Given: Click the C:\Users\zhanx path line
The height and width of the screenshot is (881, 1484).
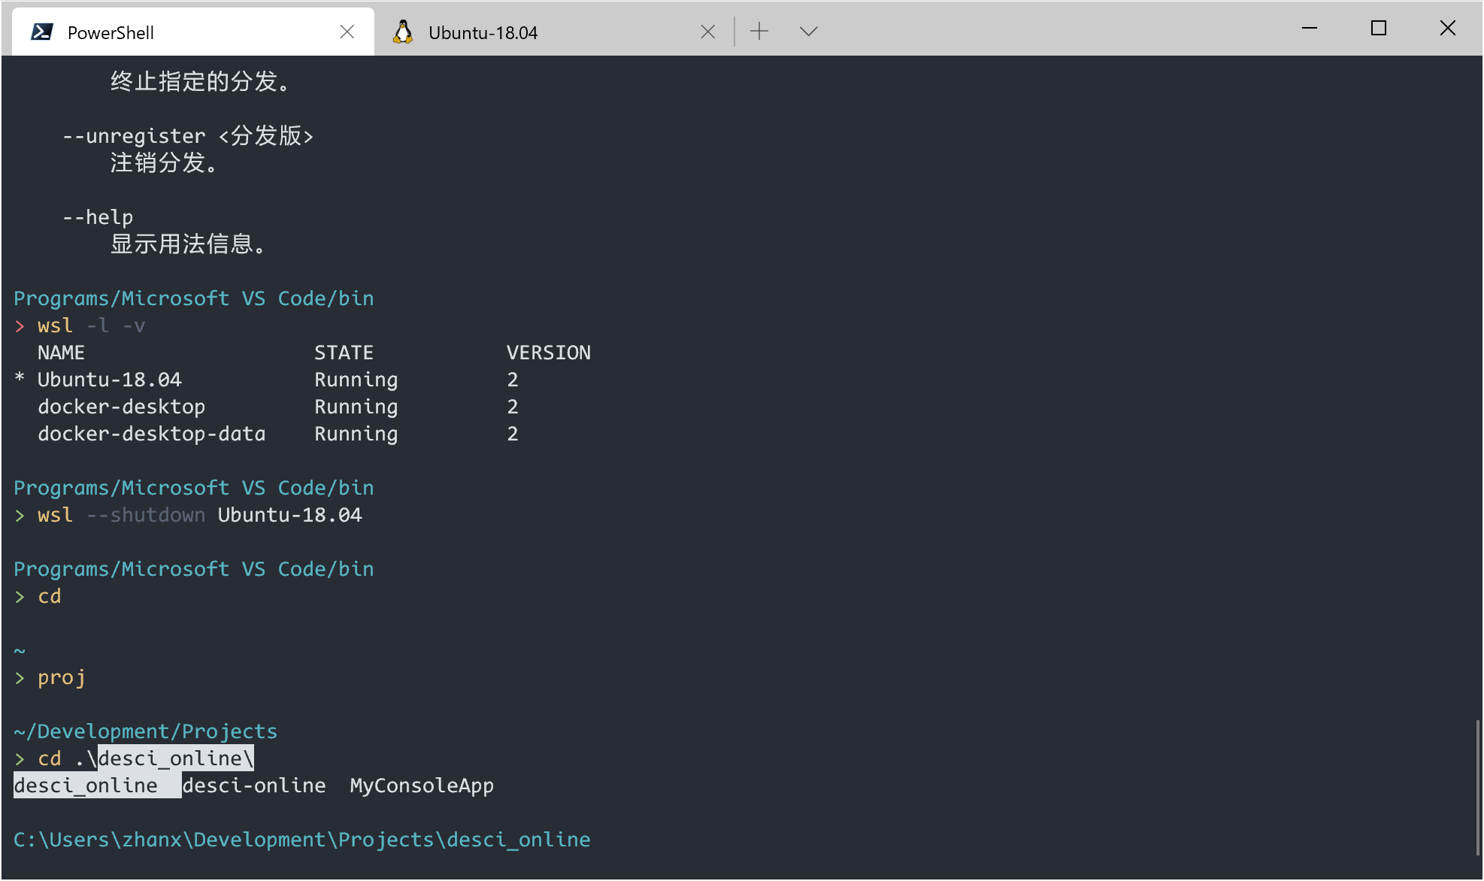Looking at the screenshot, I should coord(301,840).
